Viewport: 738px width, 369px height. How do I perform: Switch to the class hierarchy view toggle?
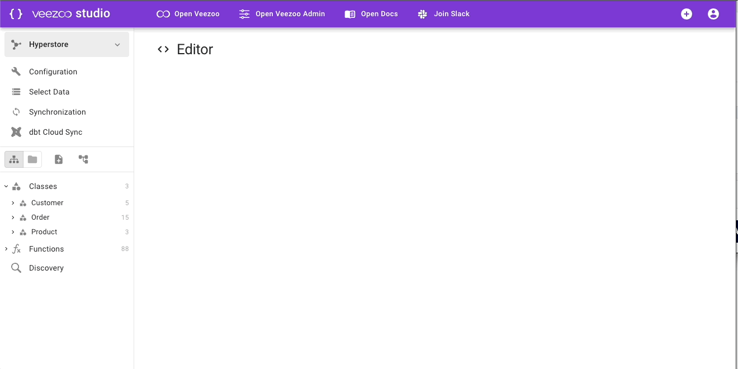[14, 159]
